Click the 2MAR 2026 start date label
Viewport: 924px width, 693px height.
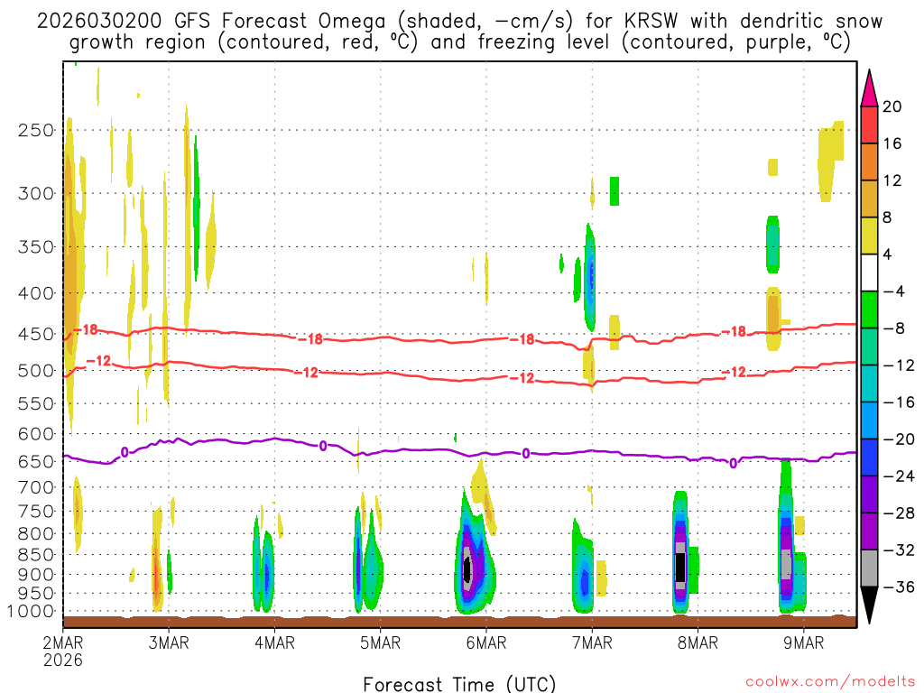[x=61, y=651]
